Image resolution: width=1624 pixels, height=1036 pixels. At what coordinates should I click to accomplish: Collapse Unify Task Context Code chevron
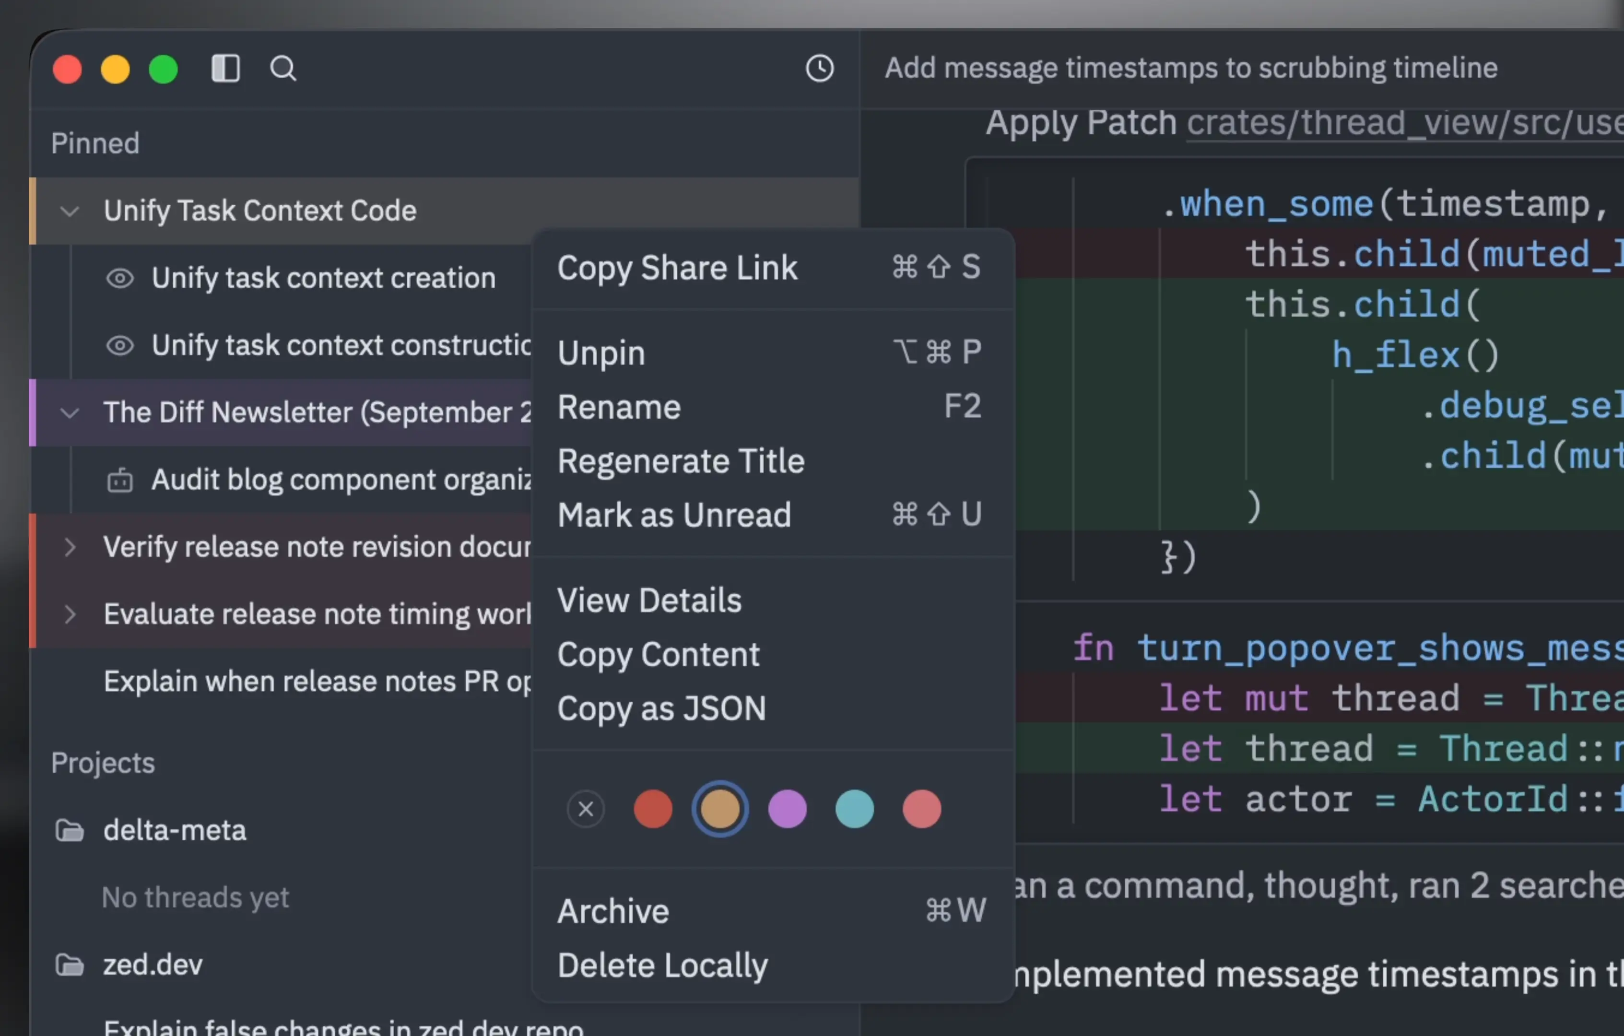click(70, 211)
